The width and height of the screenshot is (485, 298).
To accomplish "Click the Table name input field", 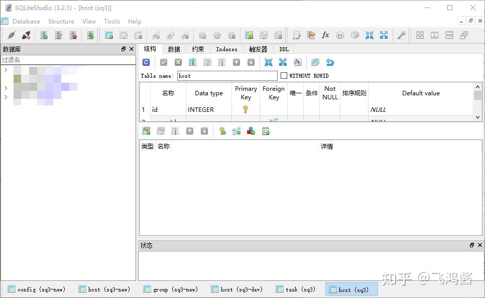I will (x=227, y=76).
